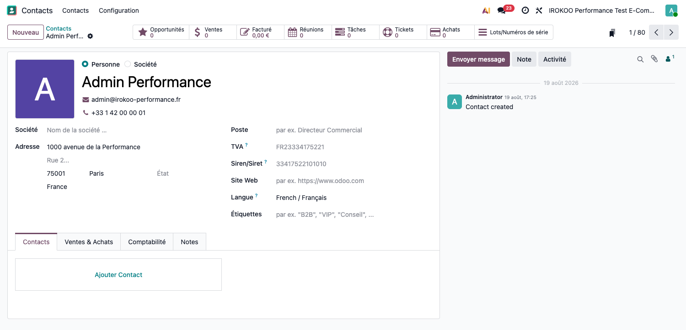Edit the Rue 2 address field
Image resolution: width=686 pixels, height=330 pixels.
[130, 160]
